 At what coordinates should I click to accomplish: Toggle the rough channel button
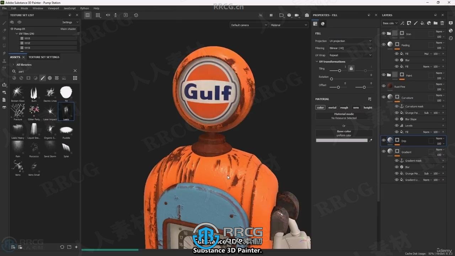(x=344, y=107)
